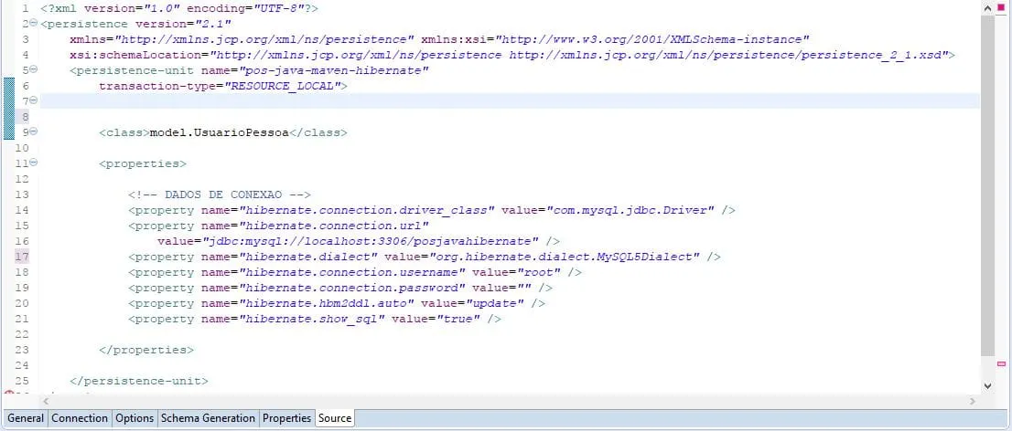Click the horizontal scrollbar left arrow

(46, 402)
